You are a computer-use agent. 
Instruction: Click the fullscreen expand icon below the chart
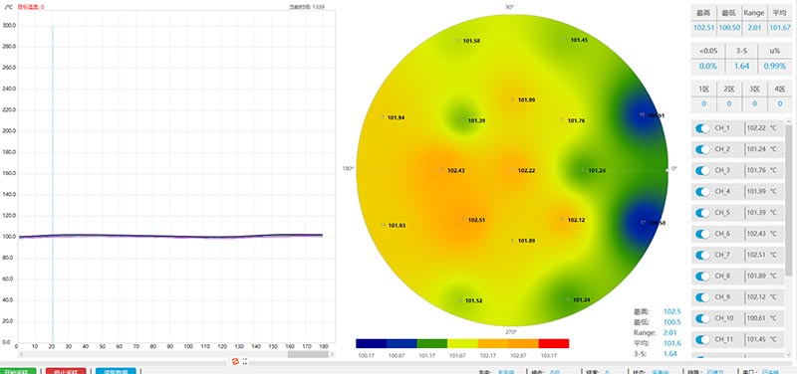tap(245, 361)
